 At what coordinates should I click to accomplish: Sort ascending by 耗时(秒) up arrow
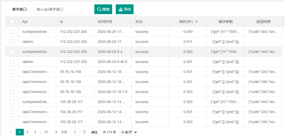click(197, 21)
